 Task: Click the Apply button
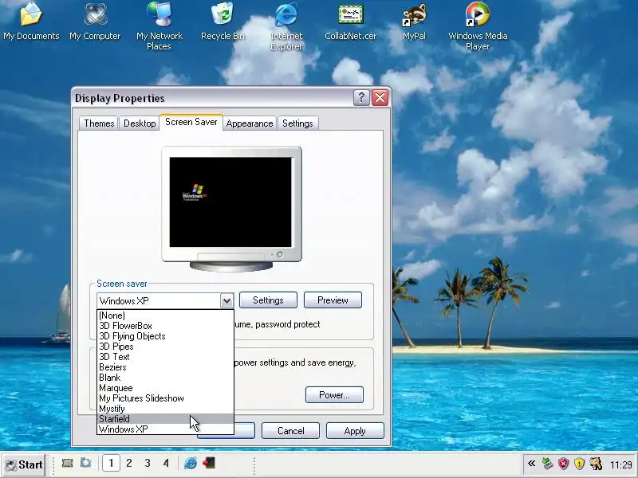click(x=355, y=431)
